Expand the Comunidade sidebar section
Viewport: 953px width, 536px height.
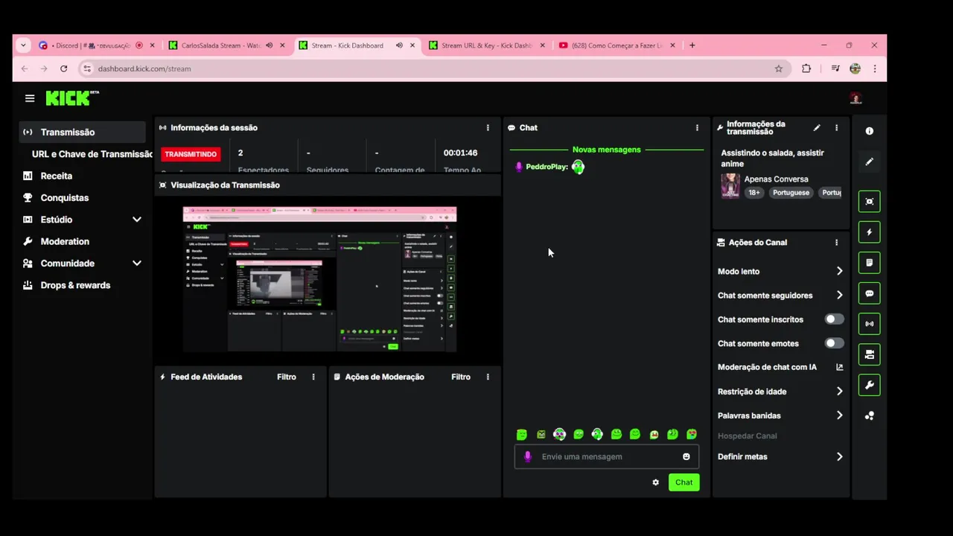click(137, 264)
